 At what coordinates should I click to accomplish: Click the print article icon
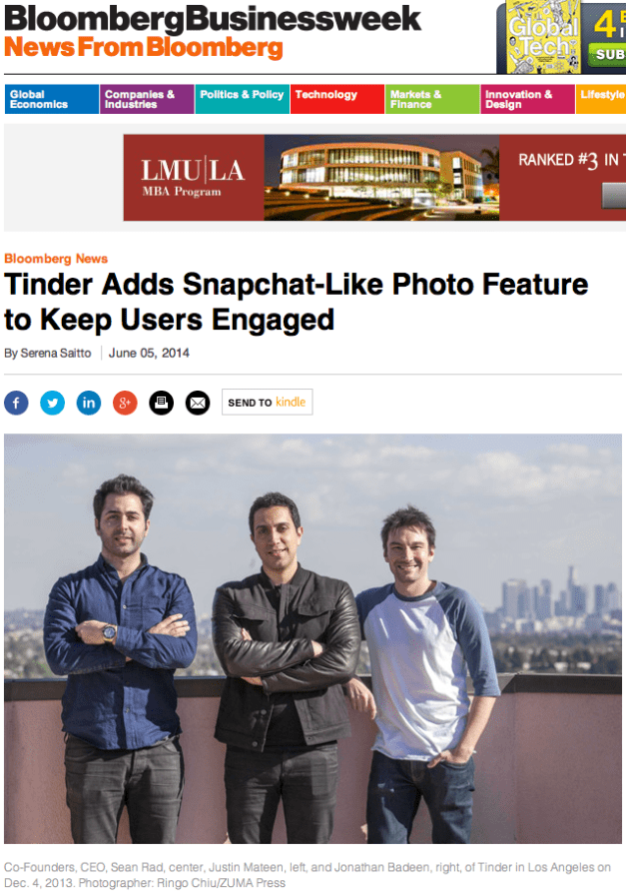pyautogui.click(x=161, y=403)
